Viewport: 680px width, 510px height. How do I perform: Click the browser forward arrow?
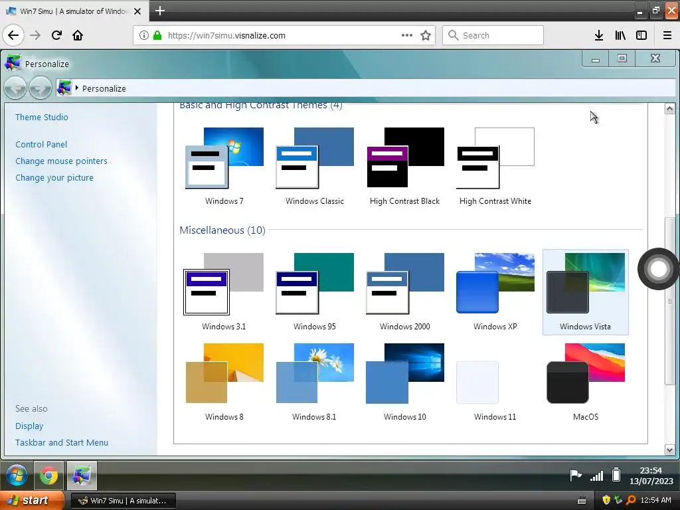pos(35,35)
